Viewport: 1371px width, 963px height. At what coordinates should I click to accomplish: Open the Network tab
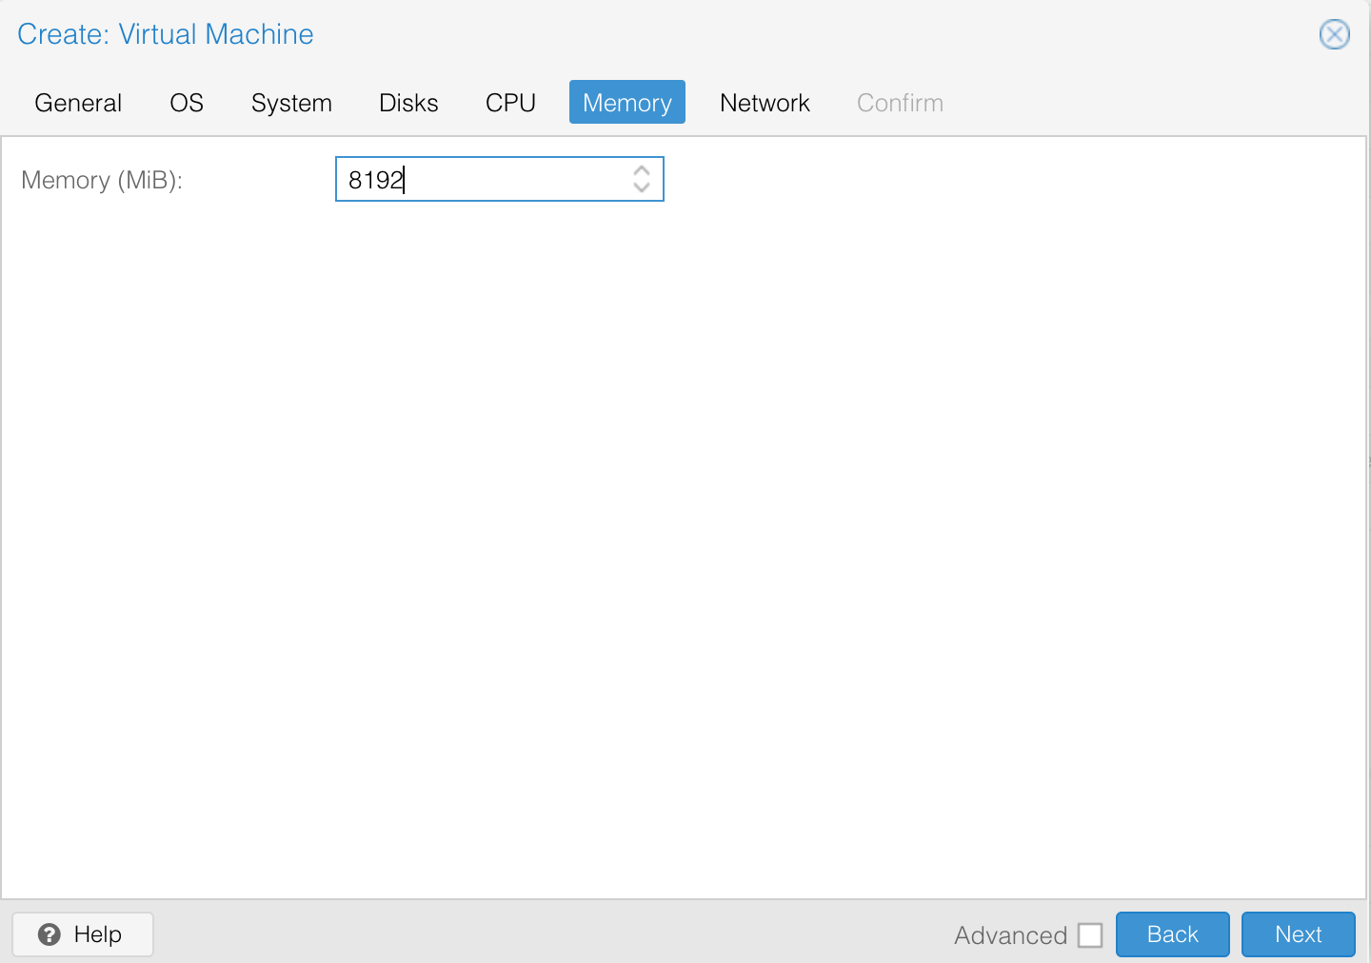click(x=765, y=102)
